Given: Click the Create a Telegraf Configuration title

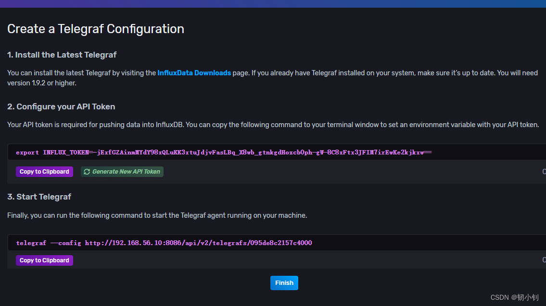Looking at the screenshot, I should 95,29.
